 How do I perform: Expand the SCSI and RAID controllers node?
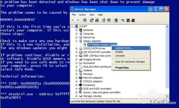point(76,89)
